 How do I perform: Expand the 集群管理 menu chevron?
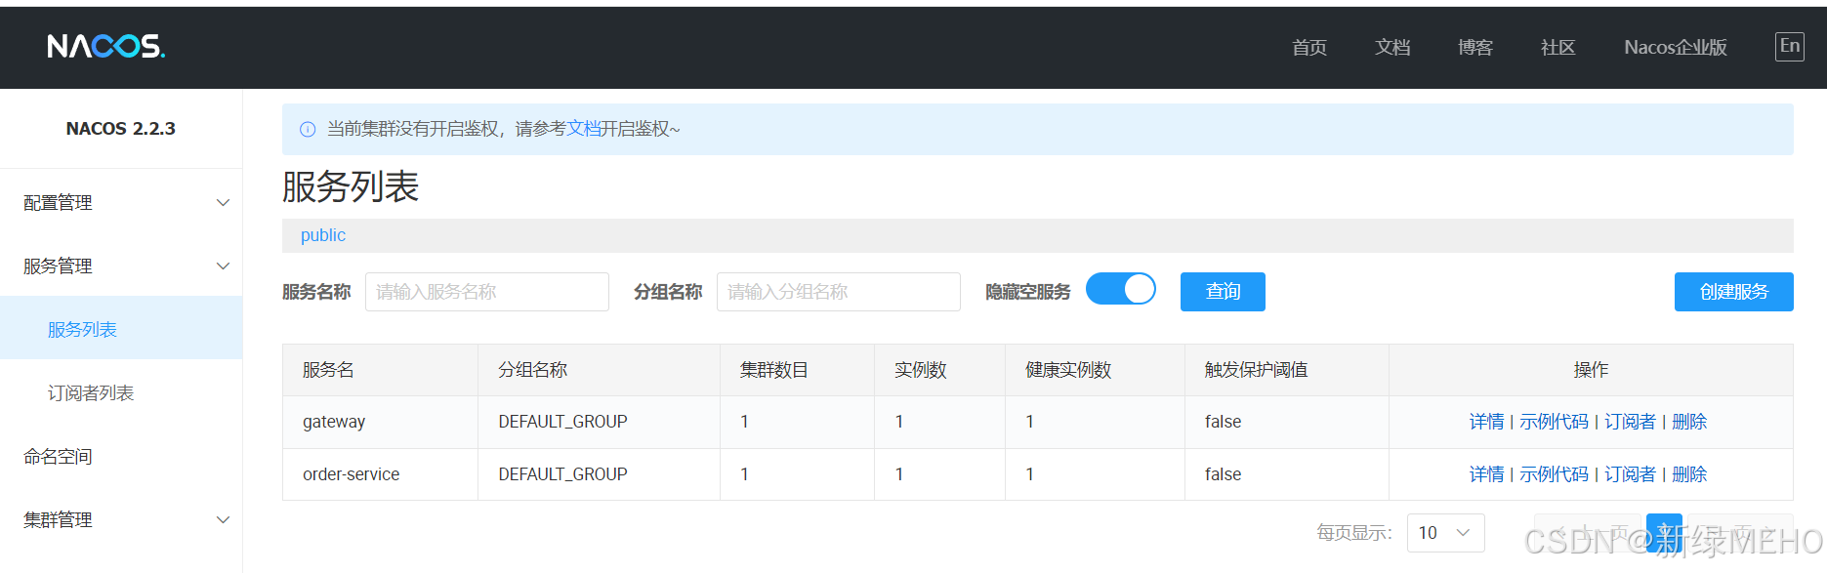pyautogui.click(x=223, y=520)
